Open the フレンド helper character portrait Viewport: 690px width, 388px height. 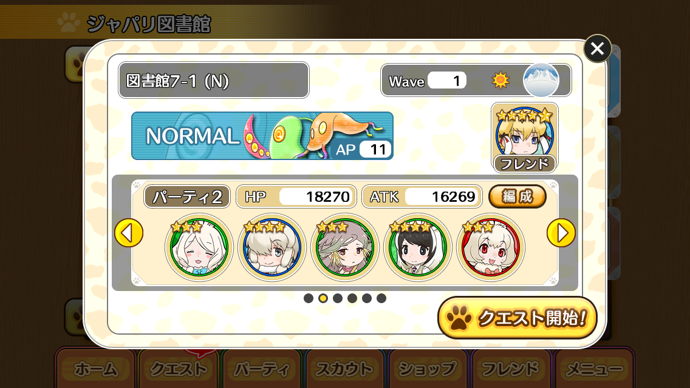click(525, 138)
